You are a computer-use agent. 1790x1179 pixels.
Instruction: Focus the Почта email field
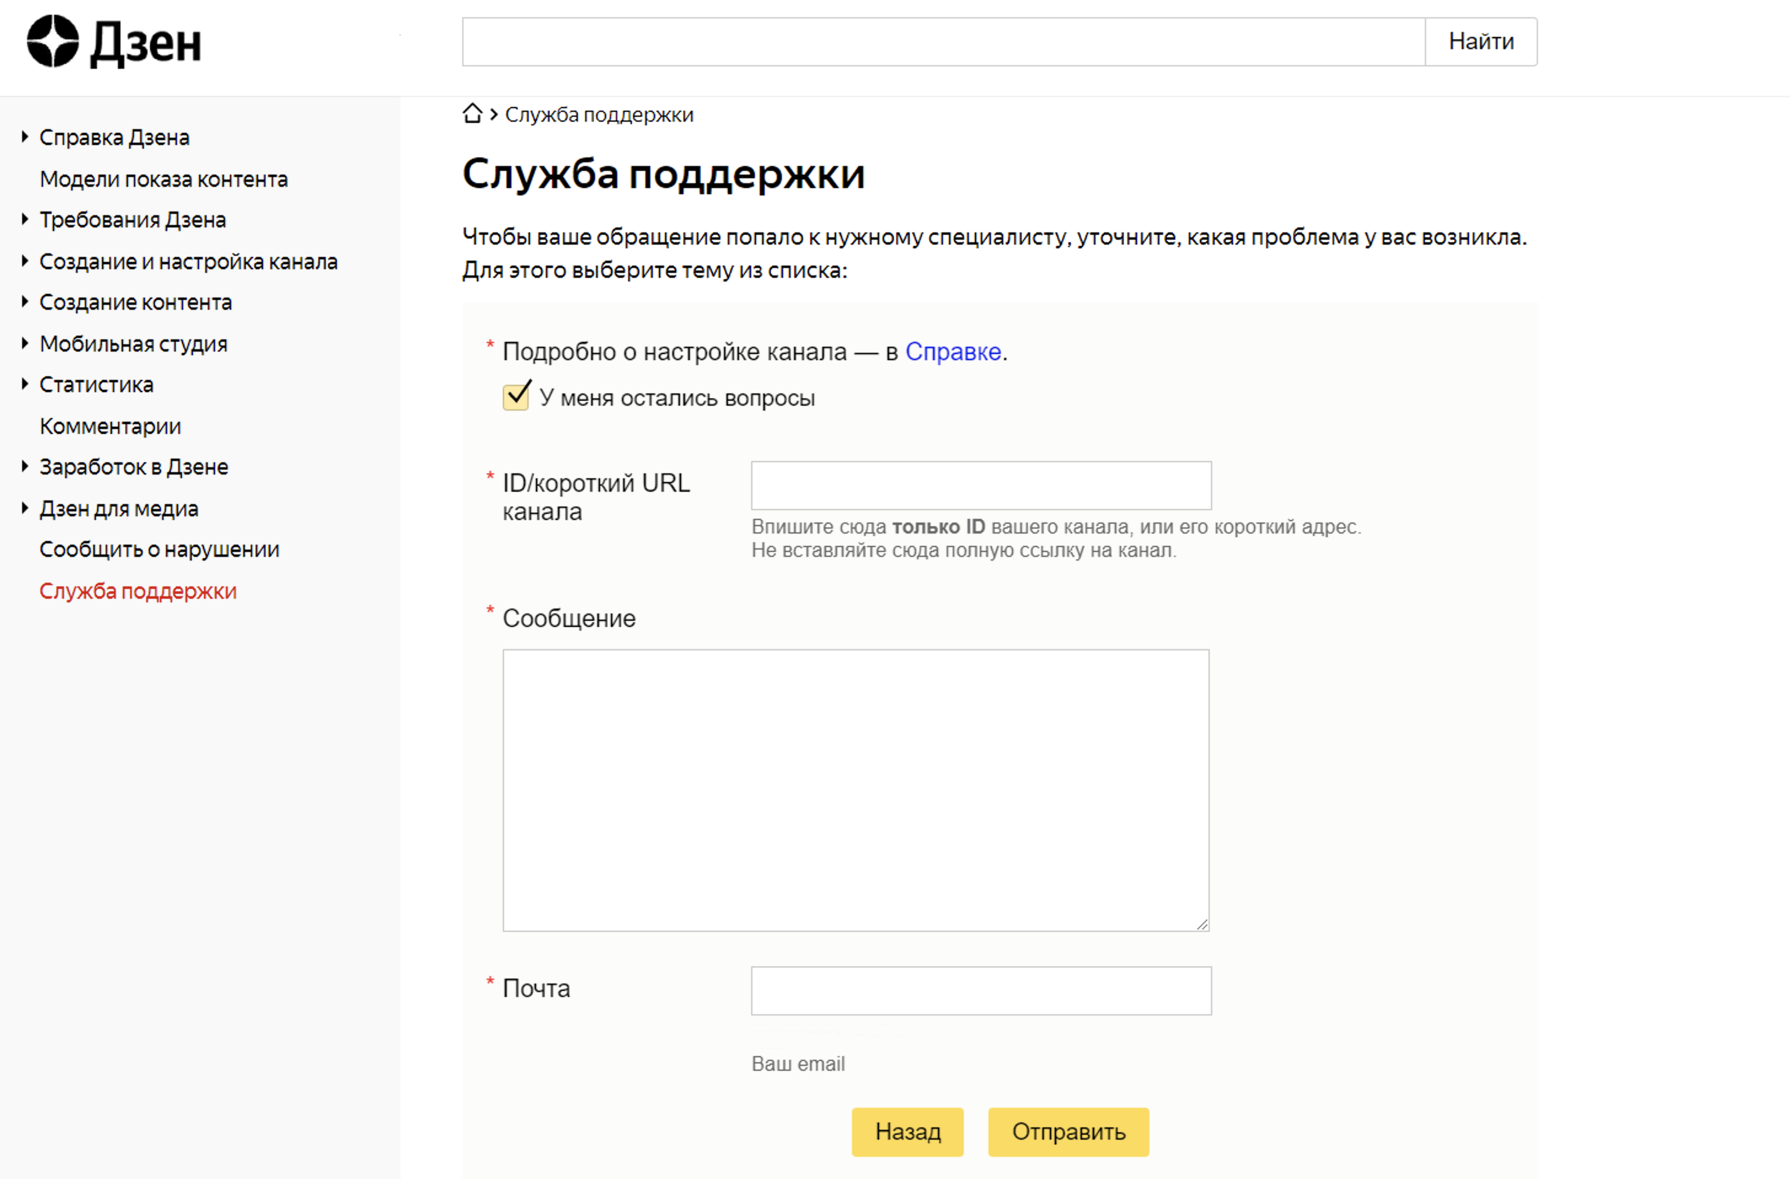click(980, 990)
